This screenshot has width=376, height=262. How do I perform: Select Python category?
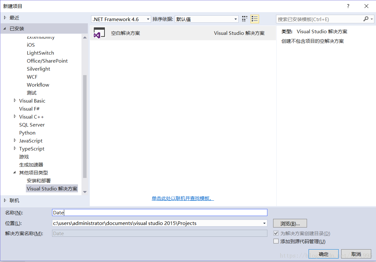27,133
